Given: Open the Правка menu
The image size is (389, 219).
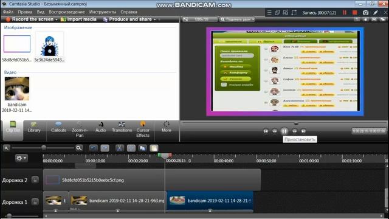Looking at the screenshot, I should click(25, 12).
